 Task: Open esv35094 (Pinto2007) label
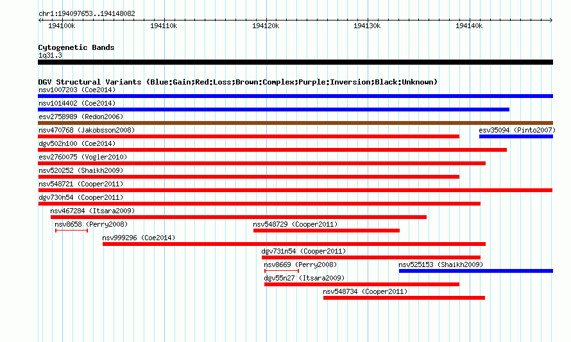coord(517,130)
